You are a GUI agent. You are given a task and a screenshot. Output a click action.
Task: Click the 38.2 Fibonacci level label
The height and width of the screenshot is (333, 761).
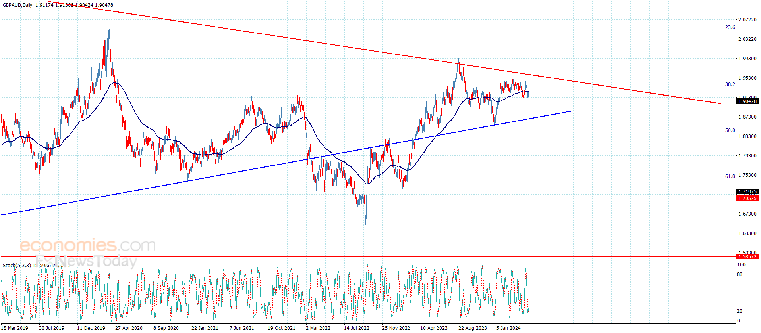730,84
